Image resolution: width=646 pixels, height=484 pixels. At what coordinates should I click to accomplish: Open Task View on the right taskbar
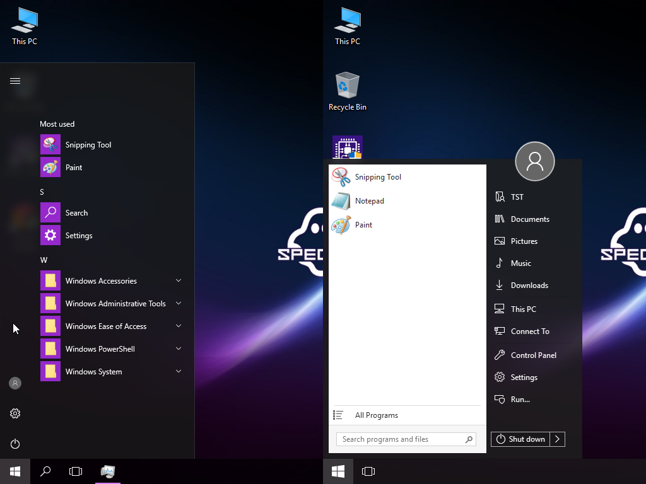[x=368, y=471]
